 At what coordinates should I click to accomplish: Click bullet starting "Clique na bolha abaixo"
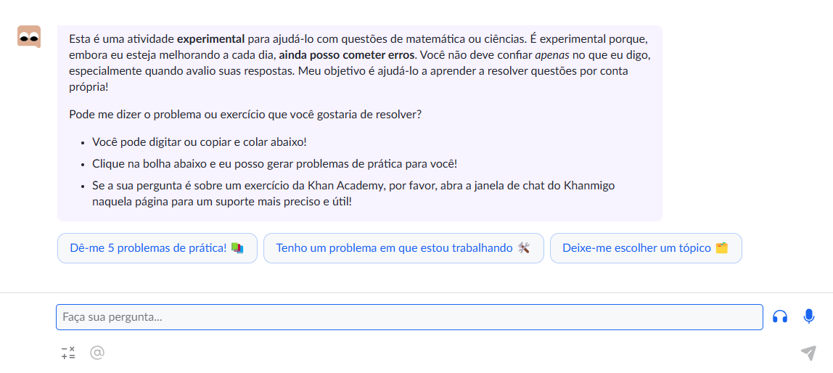275,164
